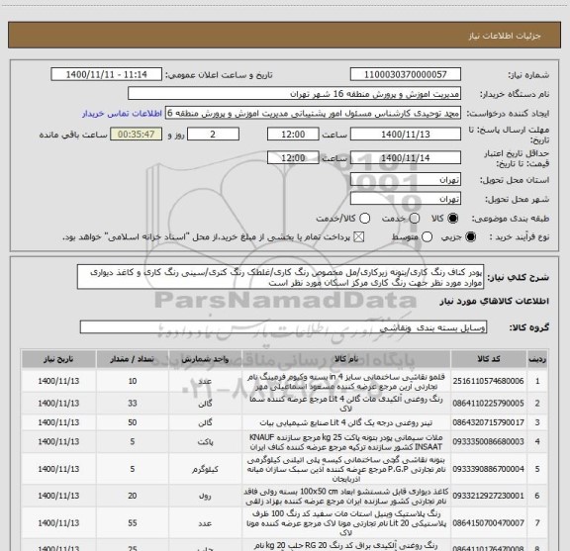The image size is (570, 551).
Task: Click the delivery province تهران field
Action: (x=406, y=180)
